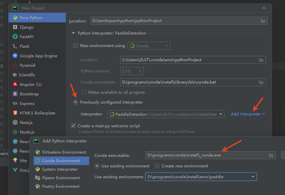Select Conda Environment in interpreter list
Screen dimensions: 285x195
click(x=61, y=161)
